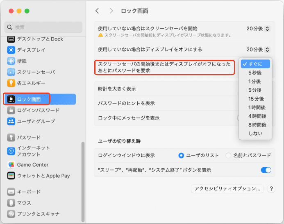
Task: Choose 1分後 in the popup menu
Action: pyautogui.click(x=255, y=81)
